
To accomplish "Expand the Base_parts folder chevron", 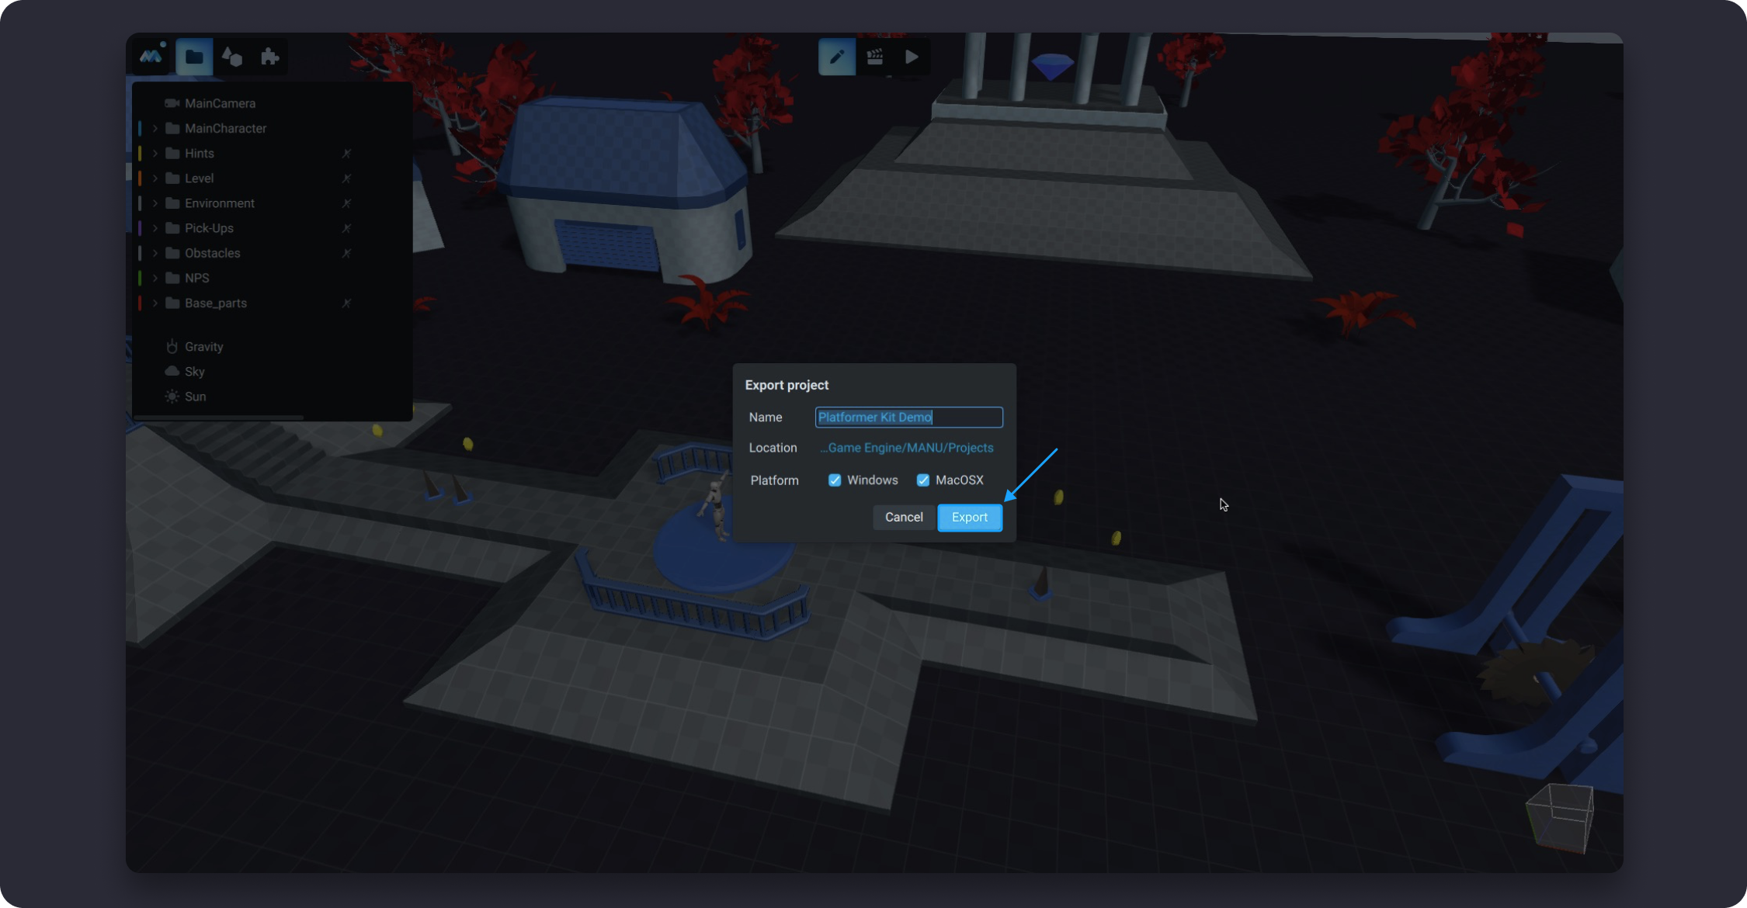I will click(155, 303).
